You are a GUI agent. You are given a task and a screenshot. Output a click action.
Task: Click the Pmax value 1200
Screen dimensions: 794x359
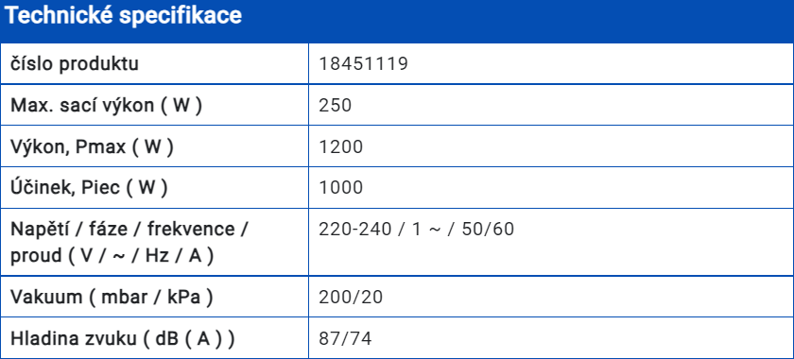[341, 146]
